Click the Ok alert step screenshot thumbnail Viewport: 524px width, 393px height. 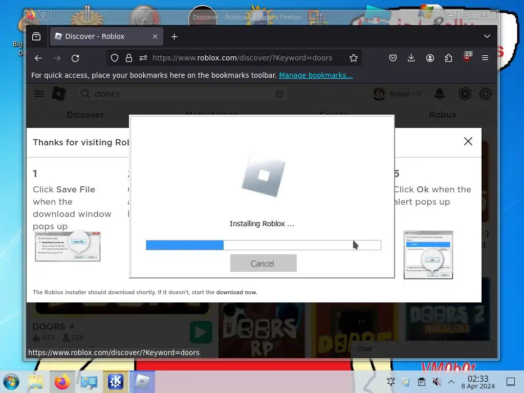[428, 255]
